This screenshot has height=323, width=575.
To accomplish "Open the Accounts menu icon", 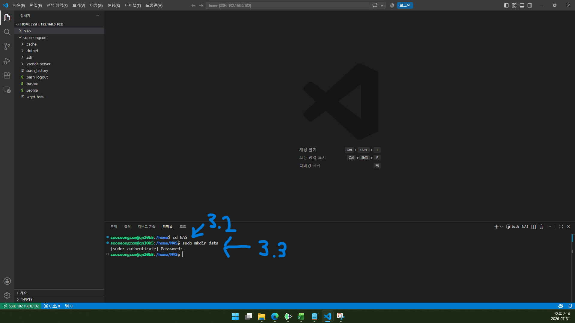I will click(x=7, y=281).
